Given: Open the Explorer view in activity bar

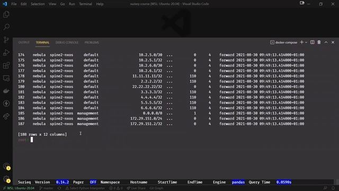Looking at the screenshot, I should pyautogui.click(x=6, y=14).
